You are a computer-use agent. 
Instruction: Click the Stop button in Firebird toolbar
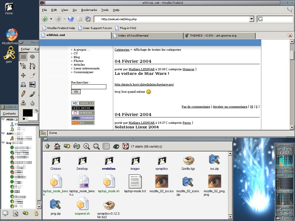[x=80, y=19]
